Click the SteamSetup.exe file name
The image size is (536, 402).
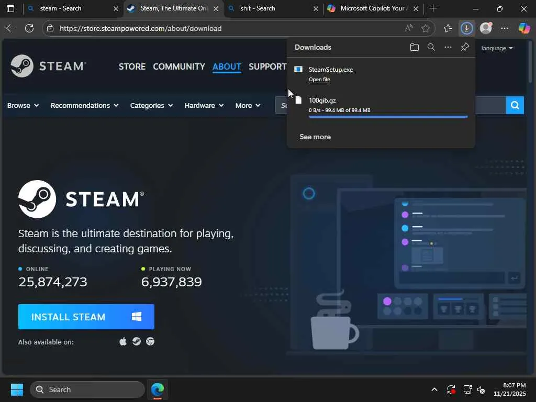click(x=331, y=70)
